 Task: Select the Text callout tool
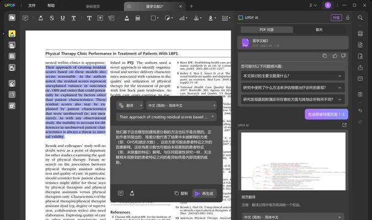point(111,18)
